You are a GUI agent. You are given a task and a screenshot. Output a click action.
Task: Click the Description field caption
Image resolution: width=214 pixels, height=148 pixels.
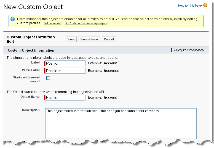pos(31,110)
